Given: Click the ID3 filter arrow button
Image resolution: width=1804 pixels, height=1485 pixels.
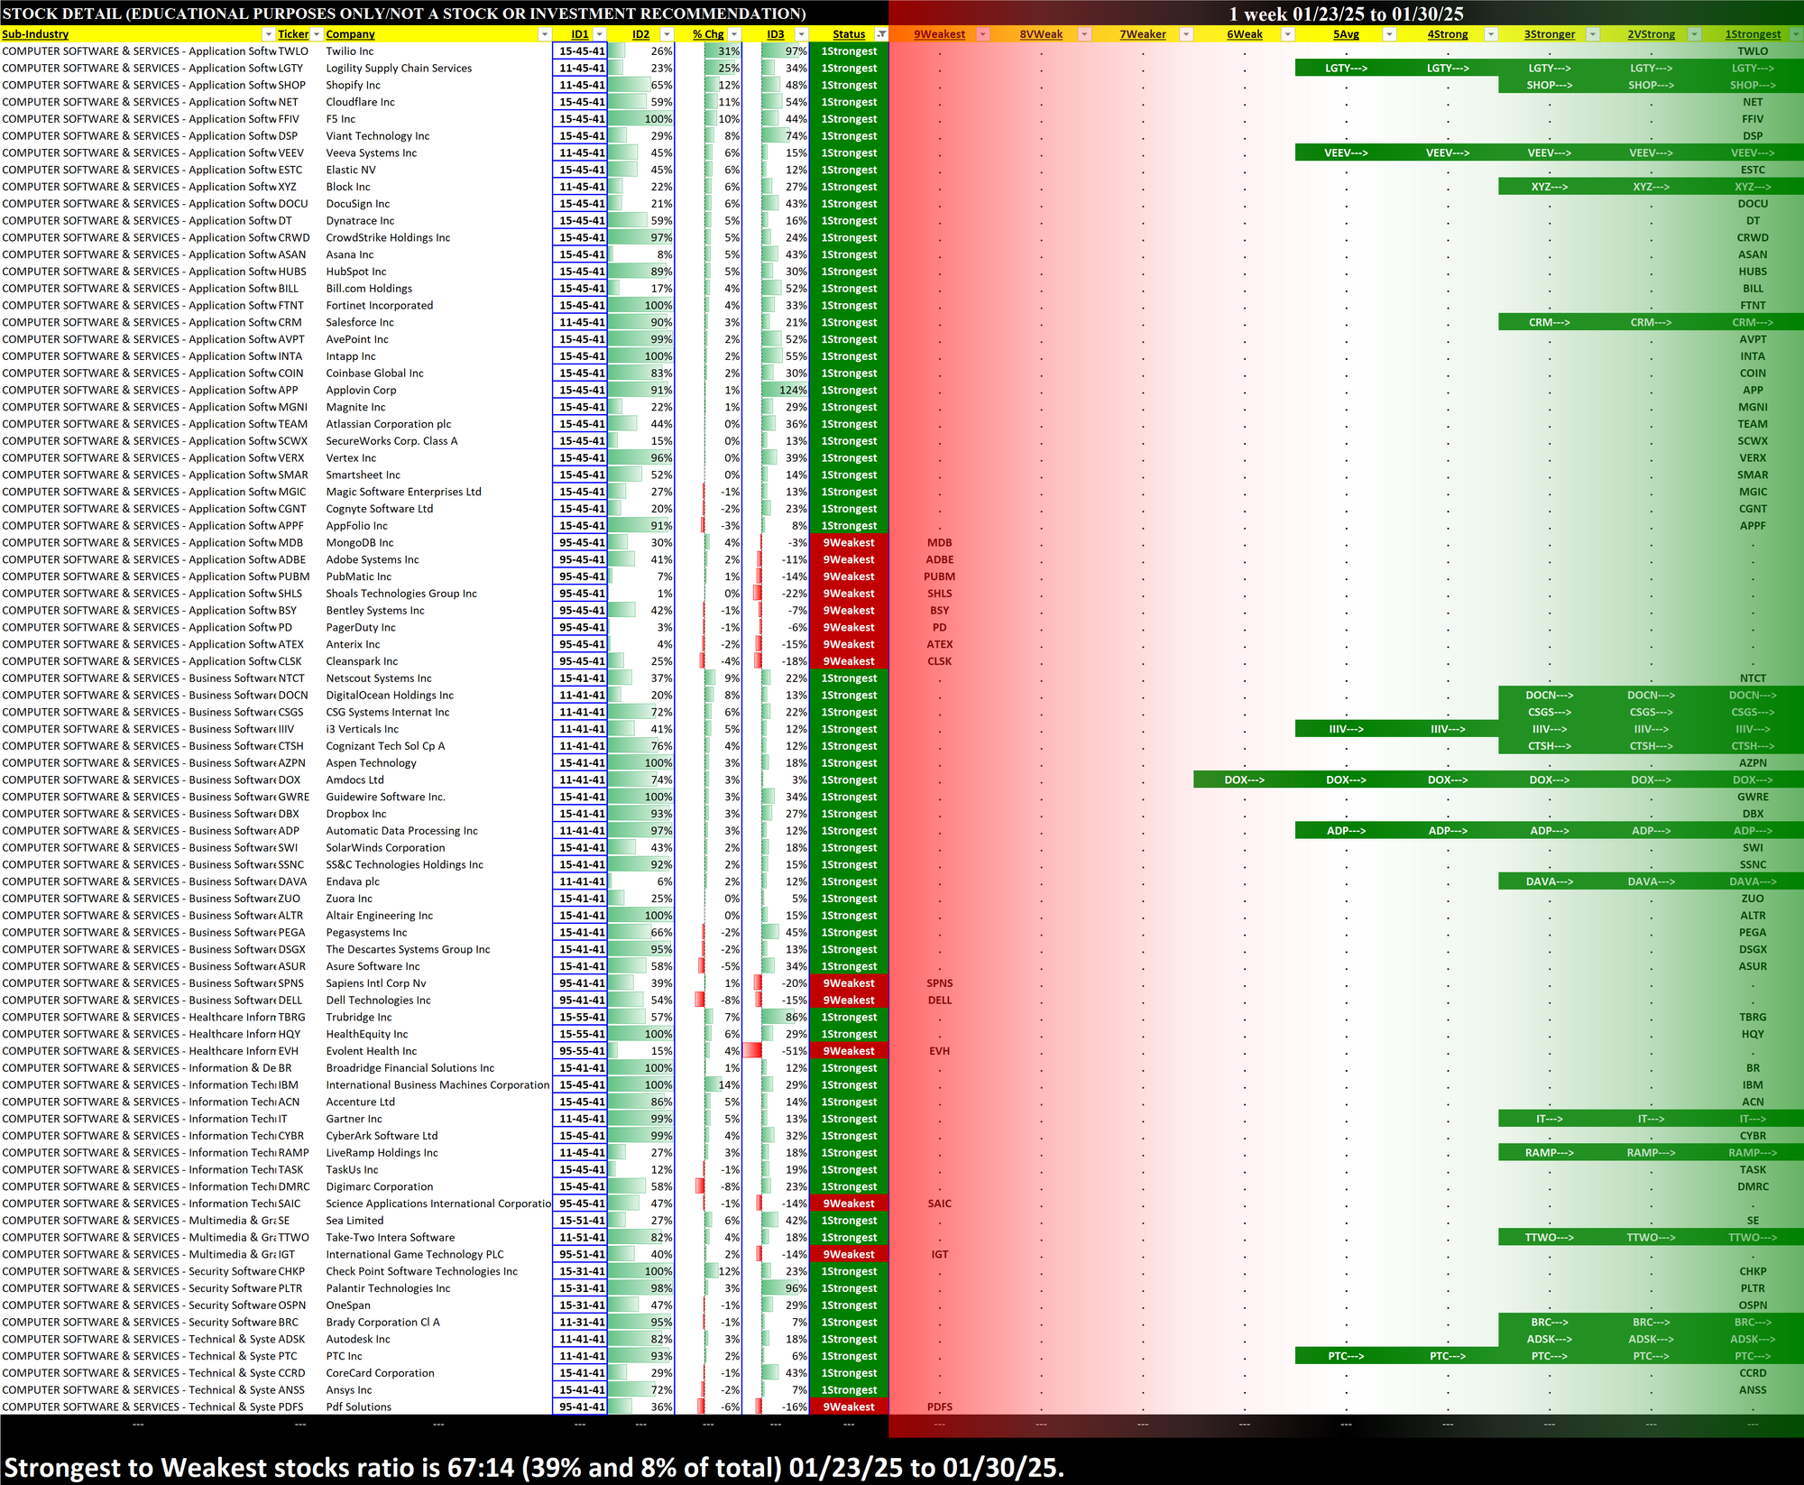Looking at the screenshot, I should pos(801,34).
